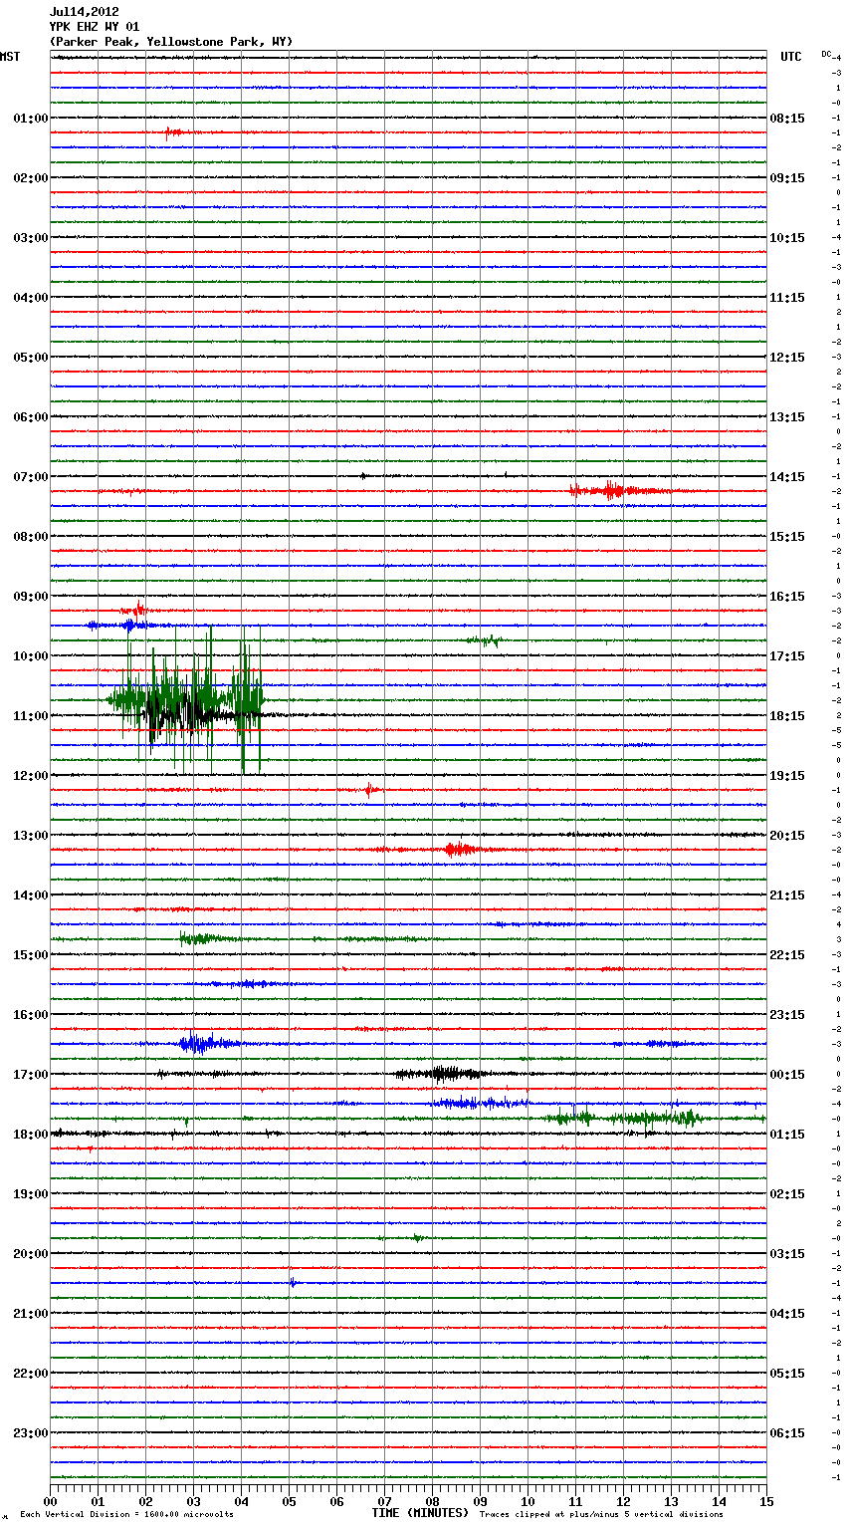Select the 01:00 MST time label
This screenshot has width=846, height=1528.
point(31,119)
